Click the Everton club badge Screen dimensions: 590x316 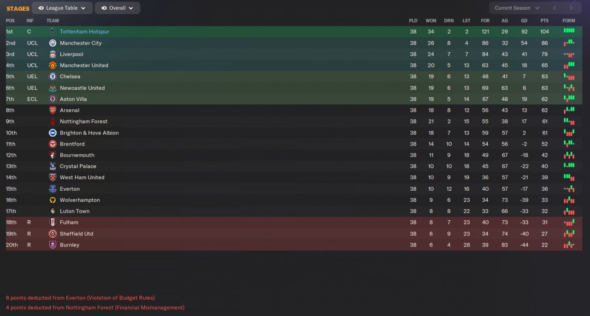pos(53,189)
